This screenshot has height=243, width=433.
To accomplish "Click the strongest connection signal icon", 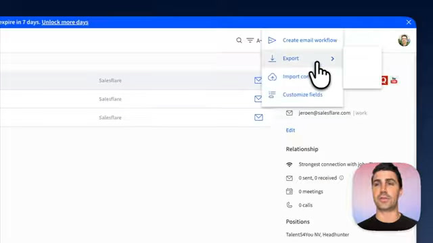I will click(x=289, y=165).
